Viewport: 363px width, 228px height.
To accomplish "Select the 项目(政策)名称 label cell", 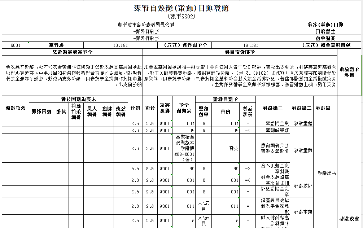I will pos(325,25).
